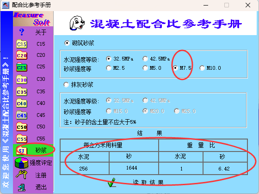Click the weight ratio cement cell 1
Viewport: 259px width, 194px height.
[x=181, y=169]
